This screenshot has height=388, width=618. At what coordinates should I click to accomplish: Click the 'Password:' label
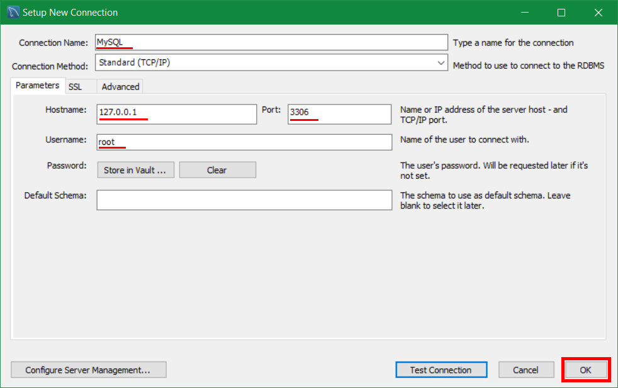tap(67, 166)
